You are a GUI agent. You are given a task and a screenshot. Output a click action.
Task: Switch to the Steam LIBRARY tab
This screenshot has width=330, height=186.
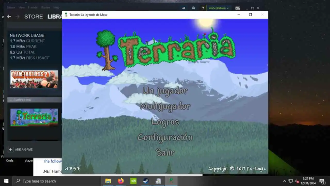click(55, 17)
